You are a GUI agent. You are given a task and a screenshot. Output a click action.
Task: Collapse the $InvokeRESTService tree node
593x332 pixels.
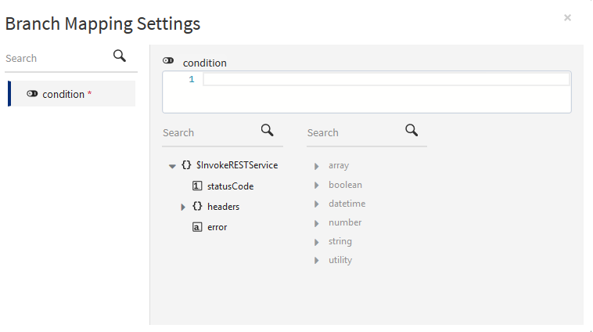(x=172, y=166)
